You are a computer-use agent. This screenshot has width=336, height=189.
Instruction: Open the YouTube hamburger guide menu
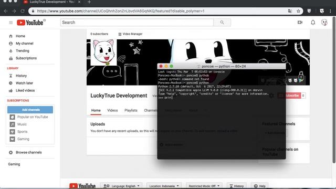(x=10, y=23)
